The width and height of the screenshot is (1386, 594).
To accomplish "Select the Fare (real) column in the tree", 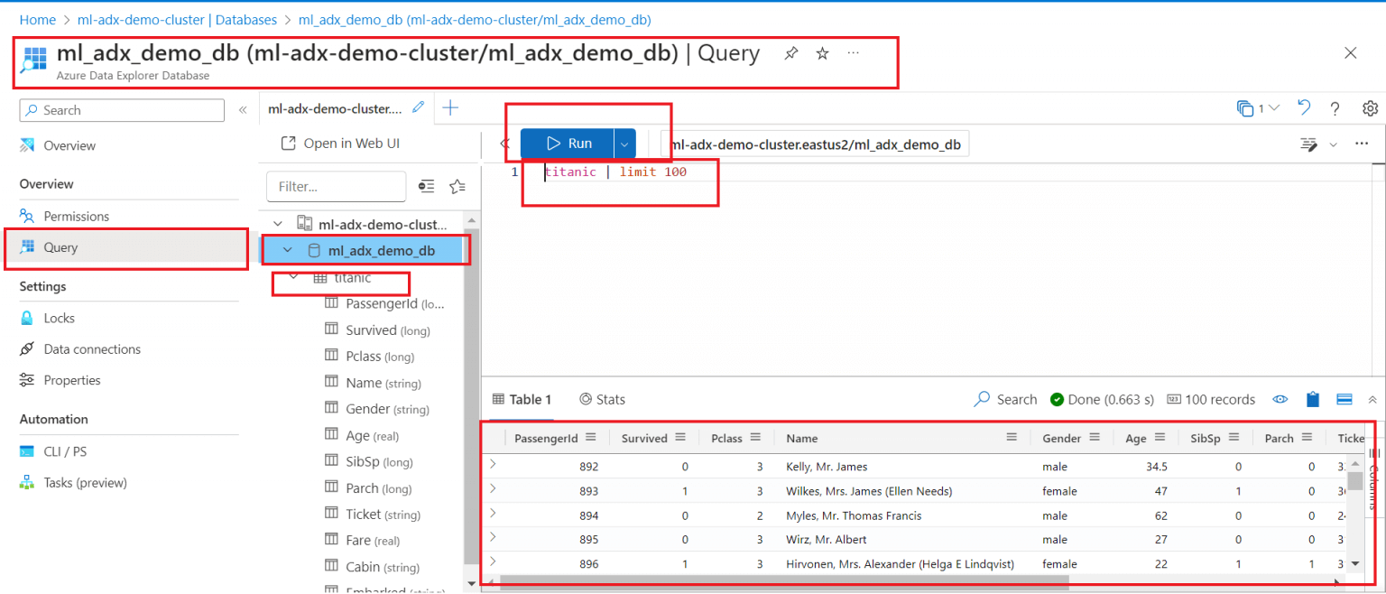I will (x=373, y=540).
